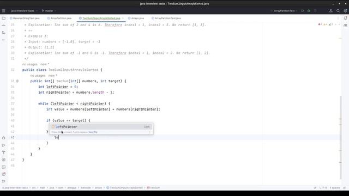Open the Build hammer tool window
The width and height of the screenshot is (349, 196).
(x=4, y=152)
